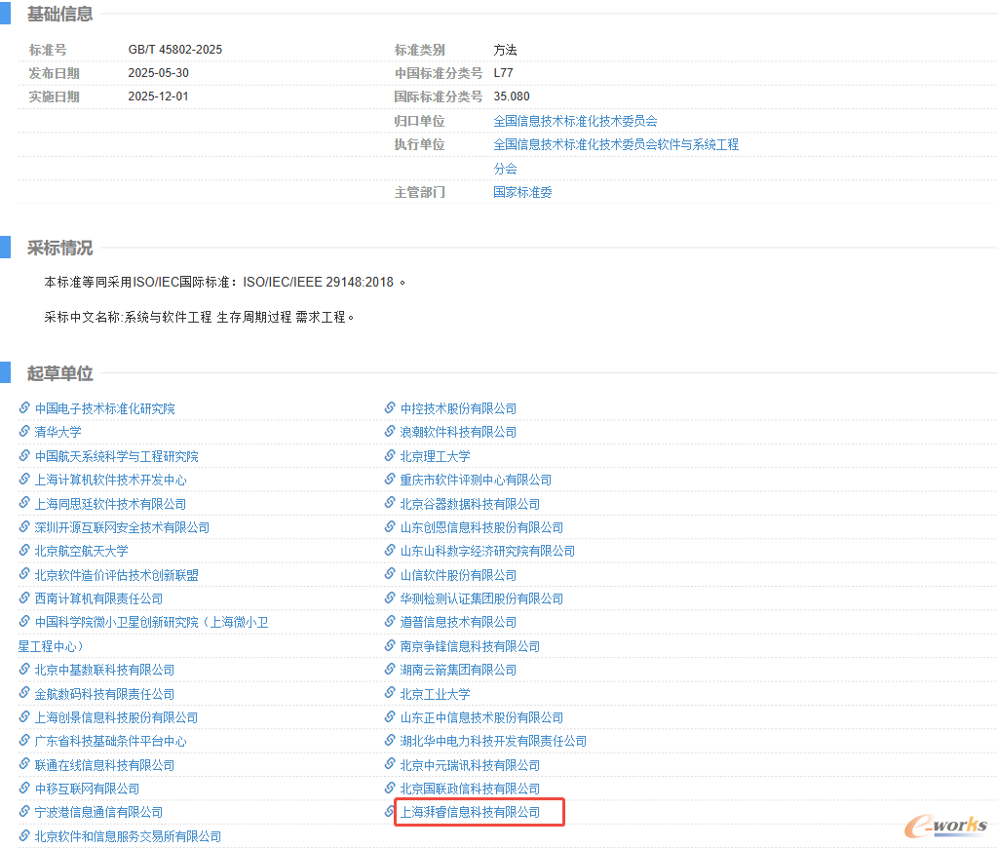Click link icon beside 北京国联政信科技有限公司
The height and width of the screenshot is (848, 997).
(390, 789)
